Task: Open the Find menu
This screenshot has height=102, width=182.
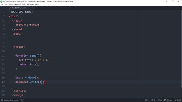Action: pyautogui.click(x=24, y=5)
